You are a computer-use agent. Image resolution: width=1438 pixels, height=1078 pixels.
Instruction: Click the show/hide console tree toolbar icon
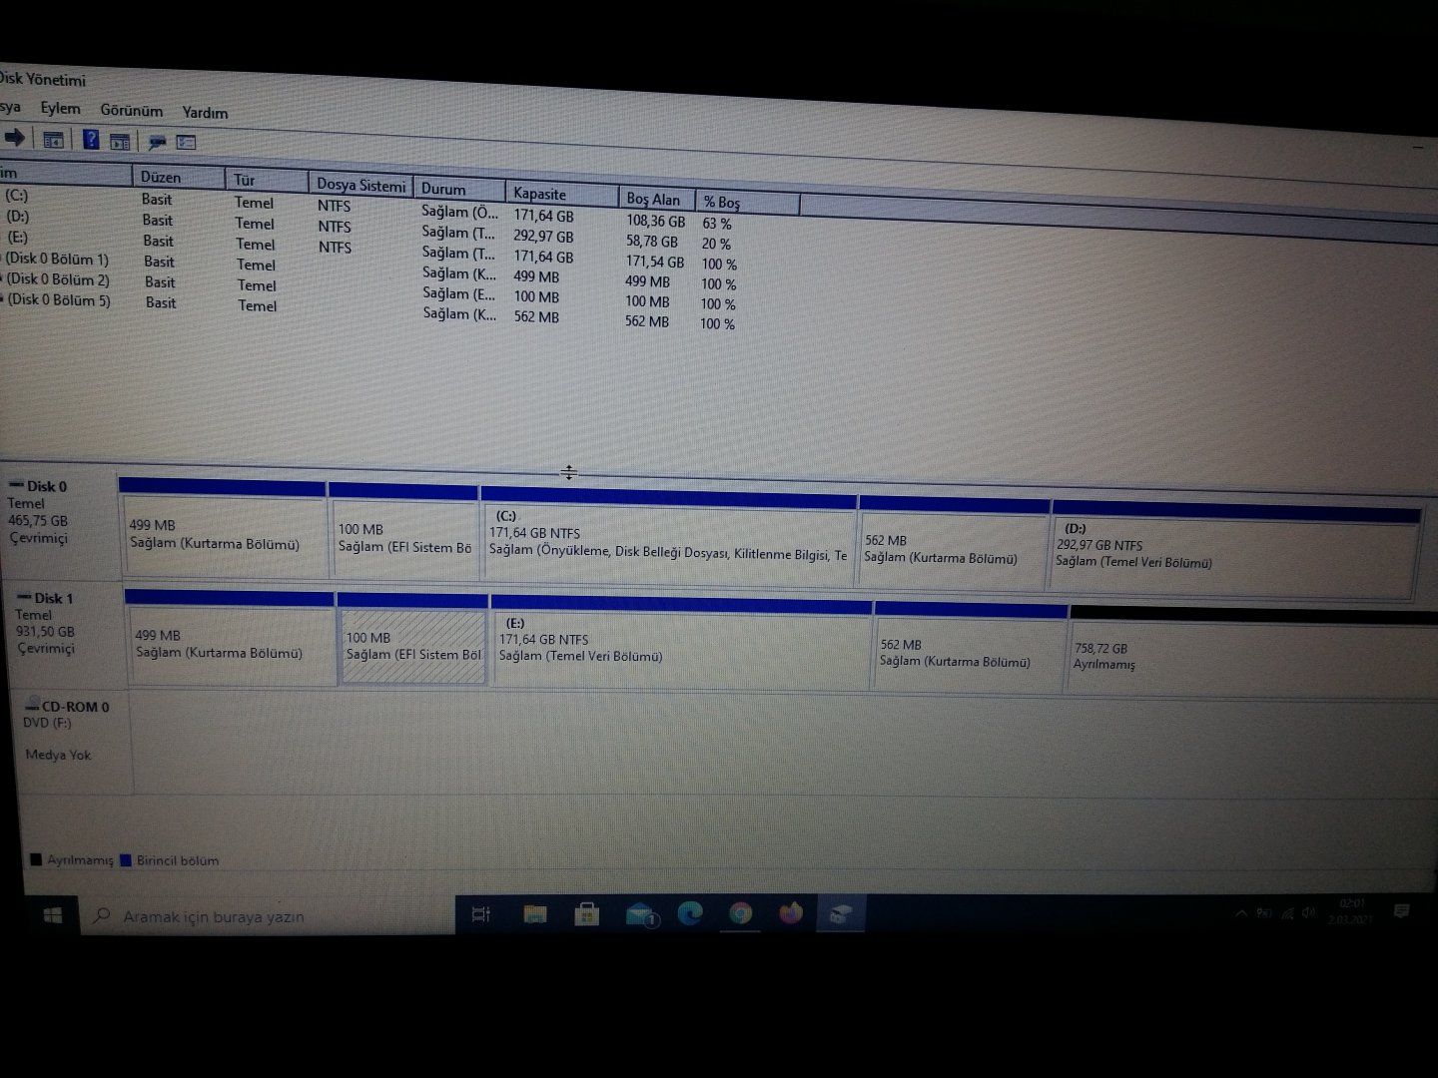(x=53, y=140)
